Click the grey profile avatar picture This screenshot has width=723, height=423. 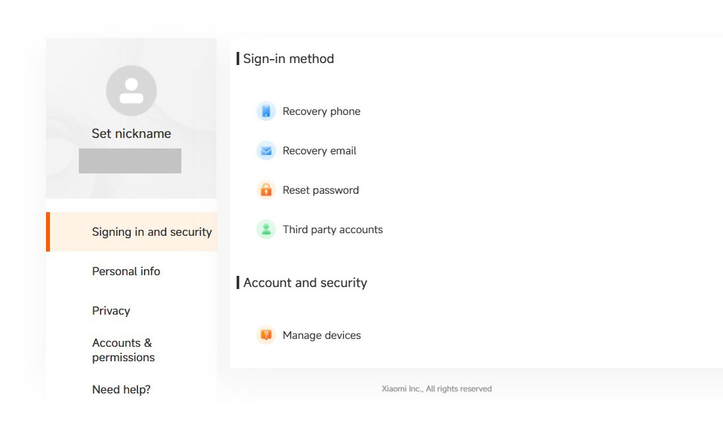(131, 91)
